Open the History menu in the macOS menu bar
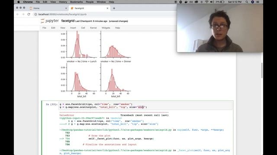 pos(63,2)
